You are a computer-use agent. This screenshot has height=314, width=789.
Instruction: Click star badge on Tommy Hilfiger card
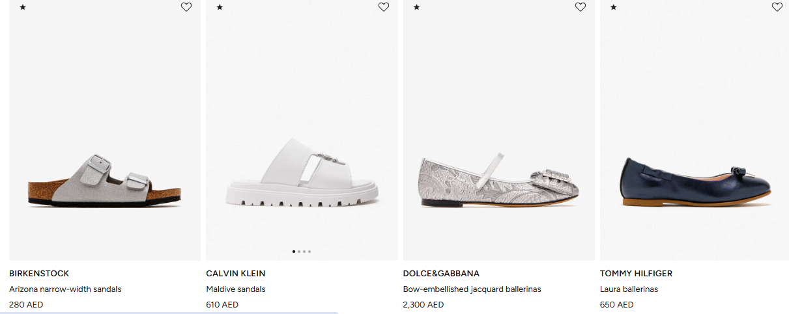[613, 7]
